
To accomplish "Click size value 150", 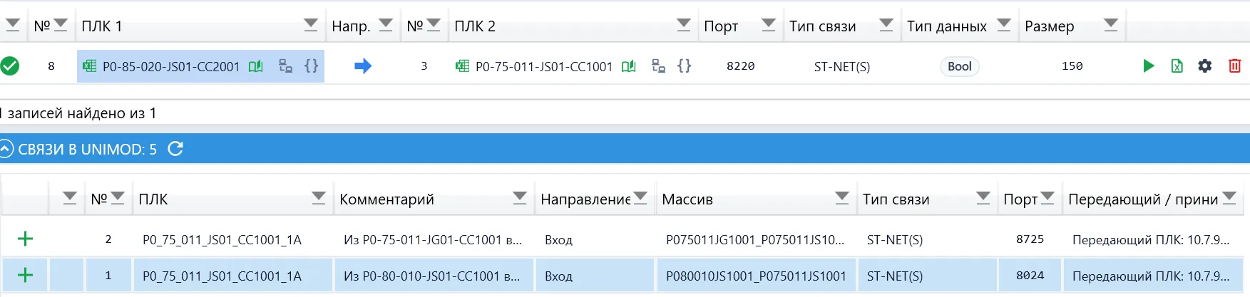I will coord(1072,66).
